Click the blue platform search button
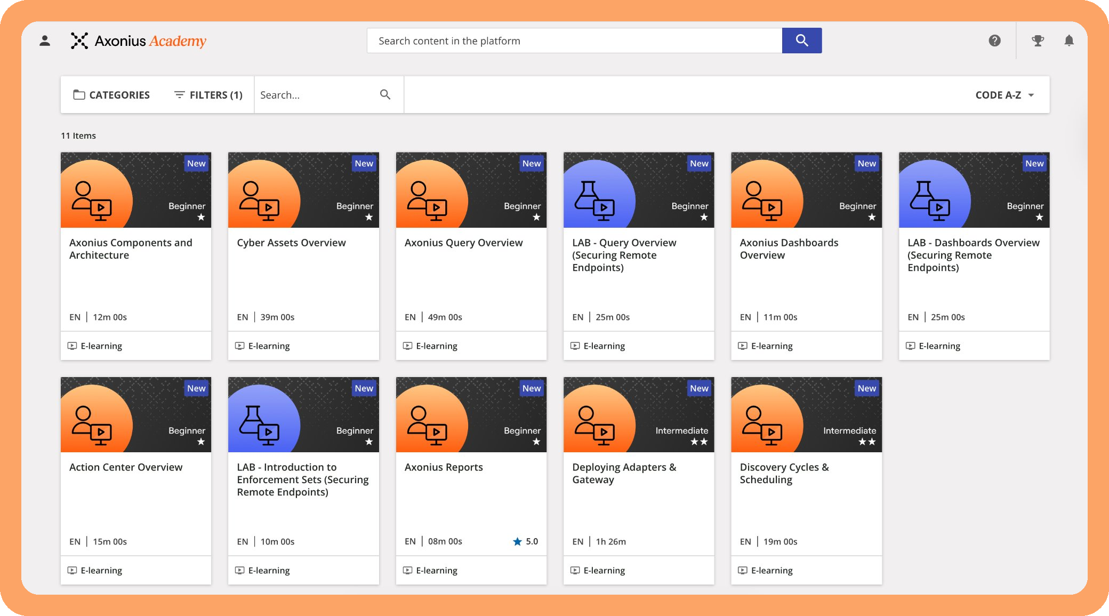 pyautogui.click(x=801, y=41)
